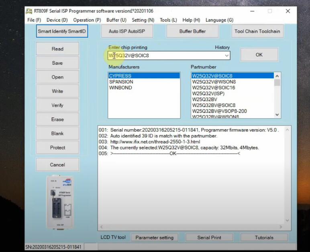This screenshot has width=310, height=252.
Task: Open the Operation (P) menu
Action: (x=87, y=20)
